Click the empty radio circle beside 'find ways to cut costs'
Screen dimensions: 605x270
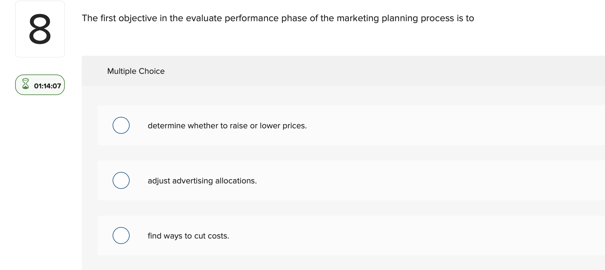(121, 235)
